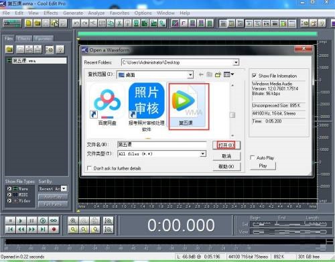Switch to the Effects panel tab
The image size is (335, 262).
click(24, 39)
